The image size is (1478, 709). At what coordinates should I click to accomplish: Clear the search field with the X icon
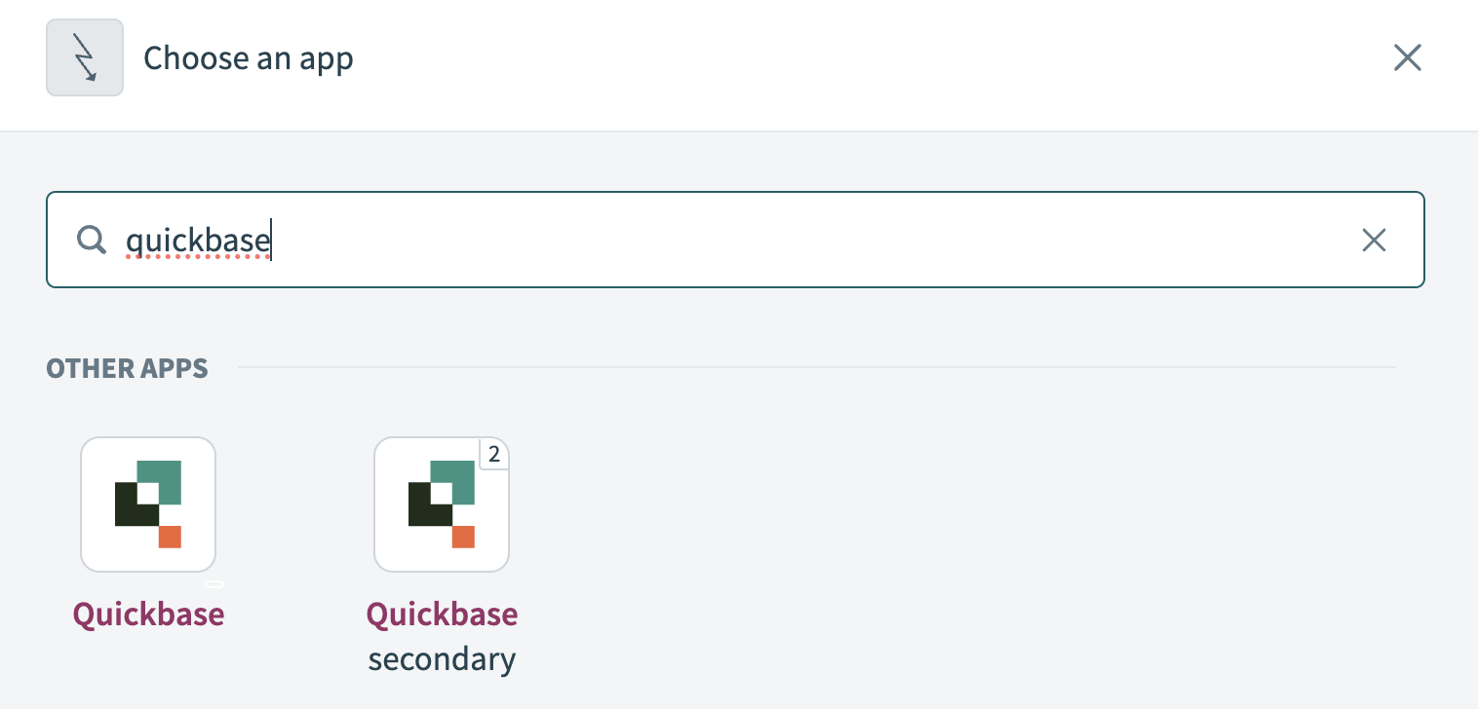pyautogui.click(x=1375, y=240)
